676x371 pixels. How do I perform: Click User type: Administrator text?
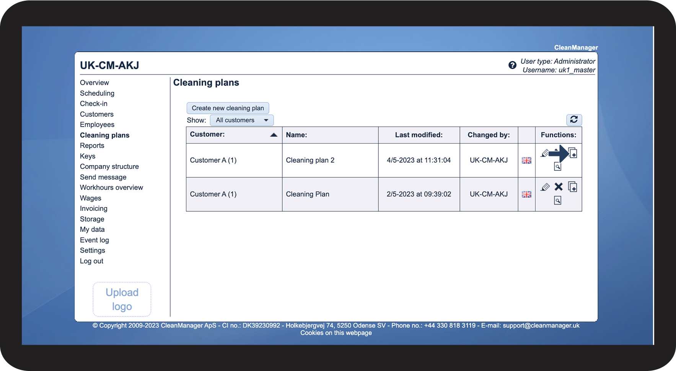[x=558, y=61]
